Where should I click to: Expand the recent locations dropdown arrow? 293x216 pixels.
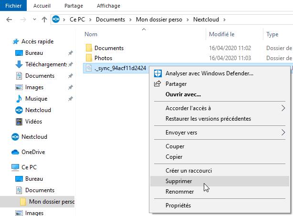(x=34, y=20)
